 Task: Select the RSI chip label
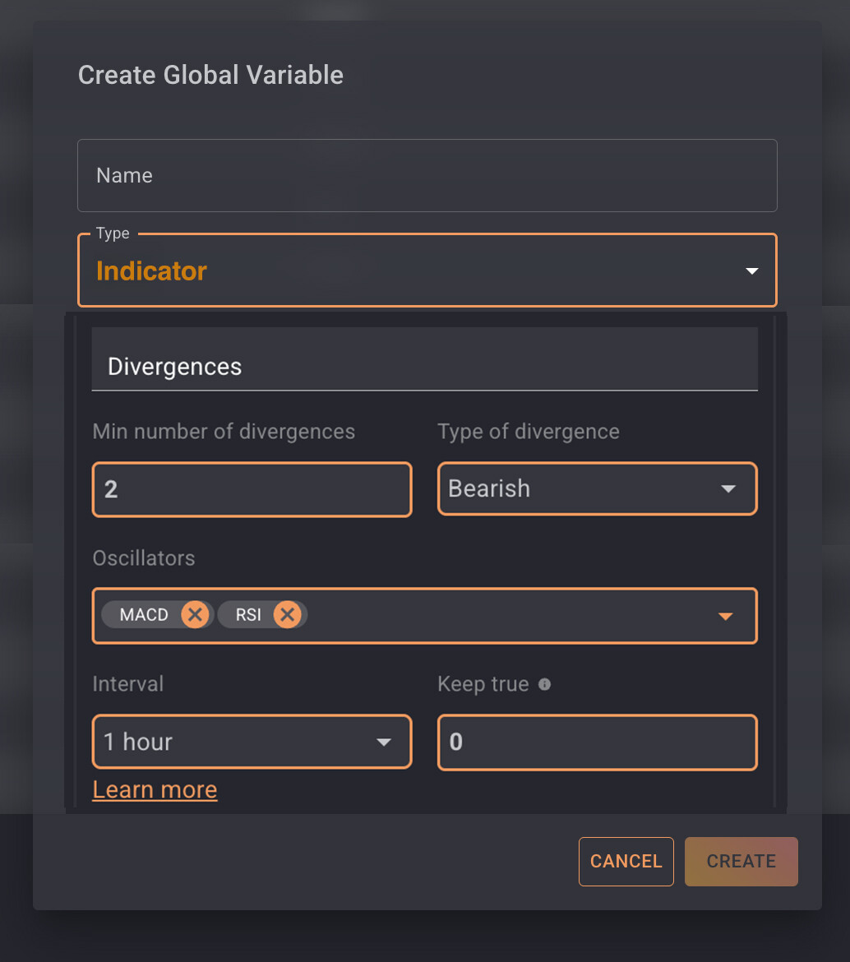pos(247,615)
